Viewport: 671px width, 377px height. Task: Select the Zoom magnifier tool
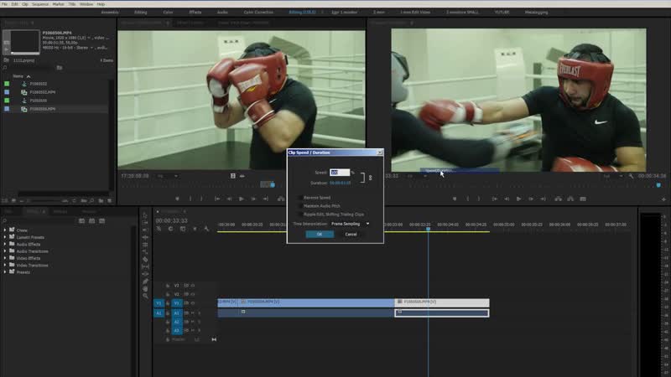coord(145,296)
